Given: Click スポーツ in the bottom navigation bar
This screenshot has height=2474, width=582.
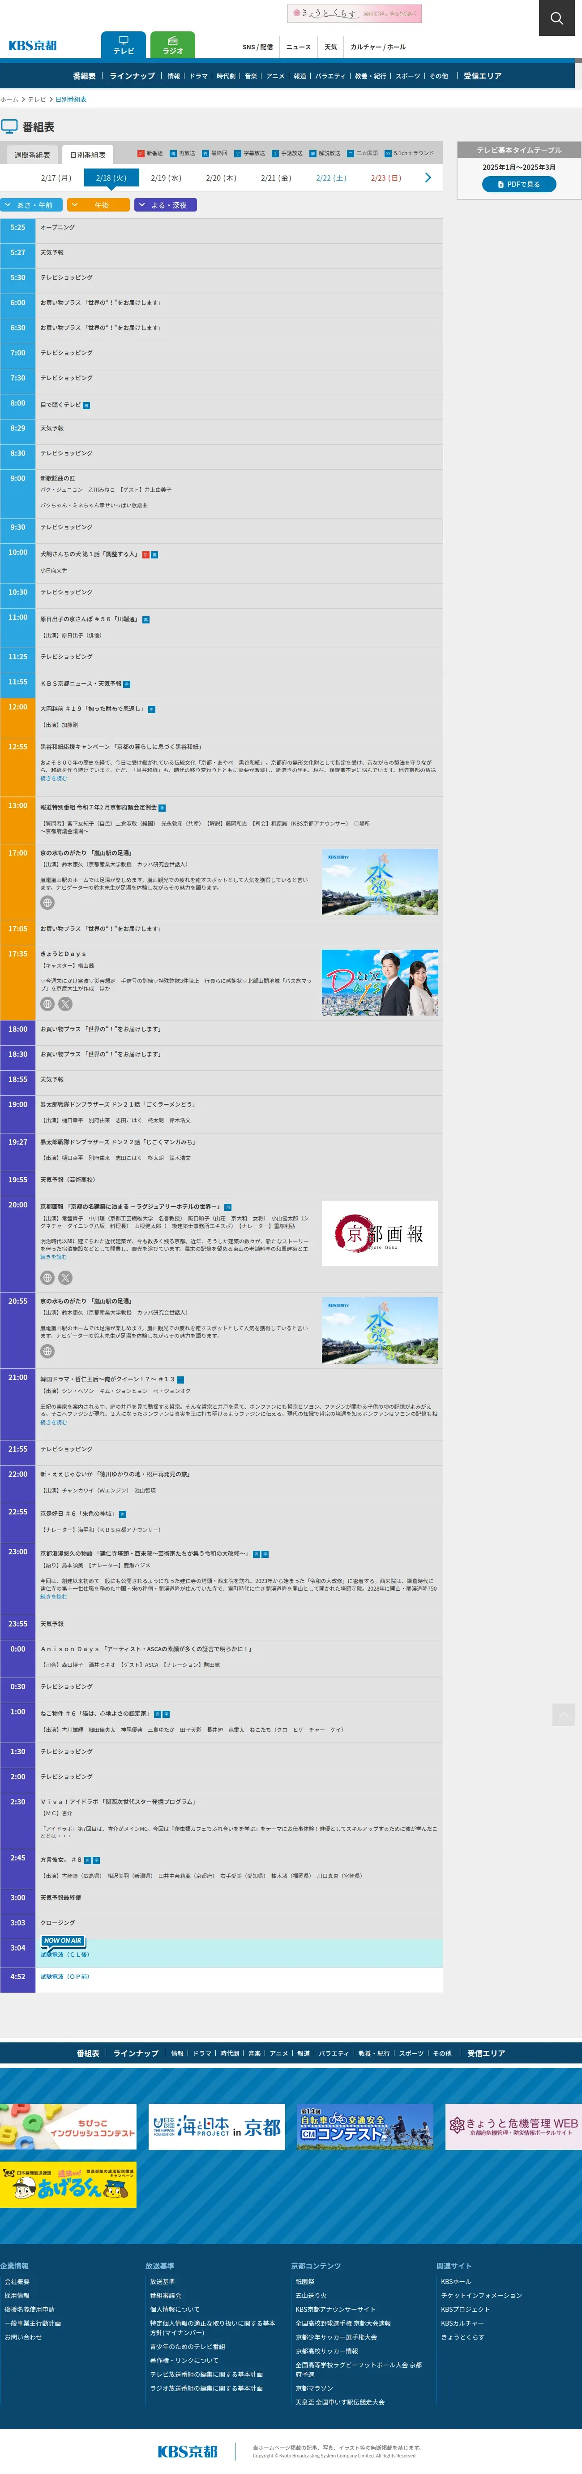Looking at the screenshot, I should click(x=411, y=2053).
